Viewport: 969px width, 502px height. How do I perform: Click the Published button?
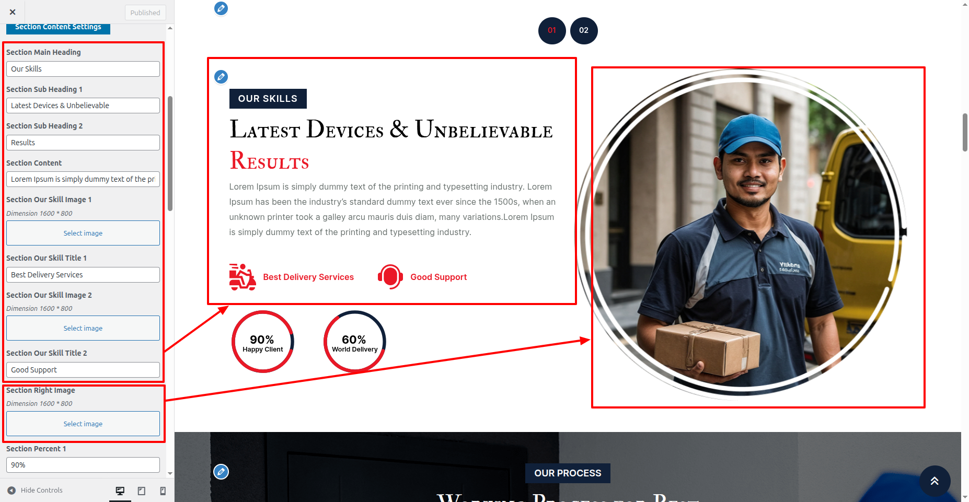point(145,13)
